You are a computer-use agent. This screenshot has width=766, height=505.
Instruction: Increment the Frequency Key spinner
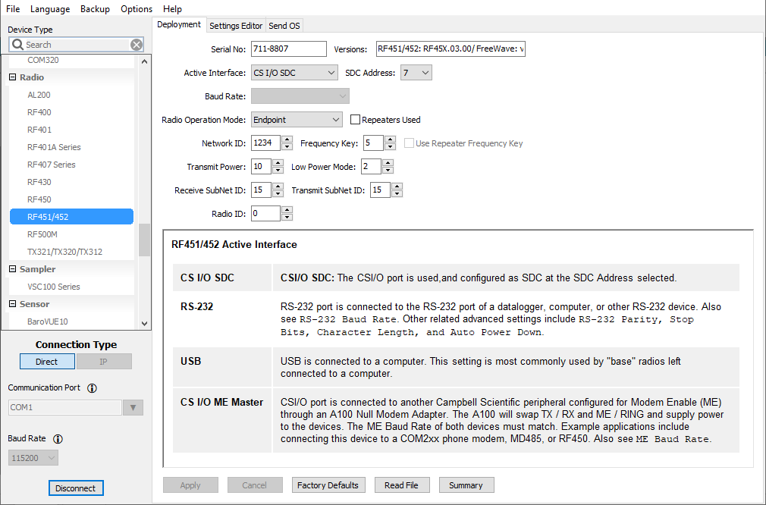click(390, 140)
